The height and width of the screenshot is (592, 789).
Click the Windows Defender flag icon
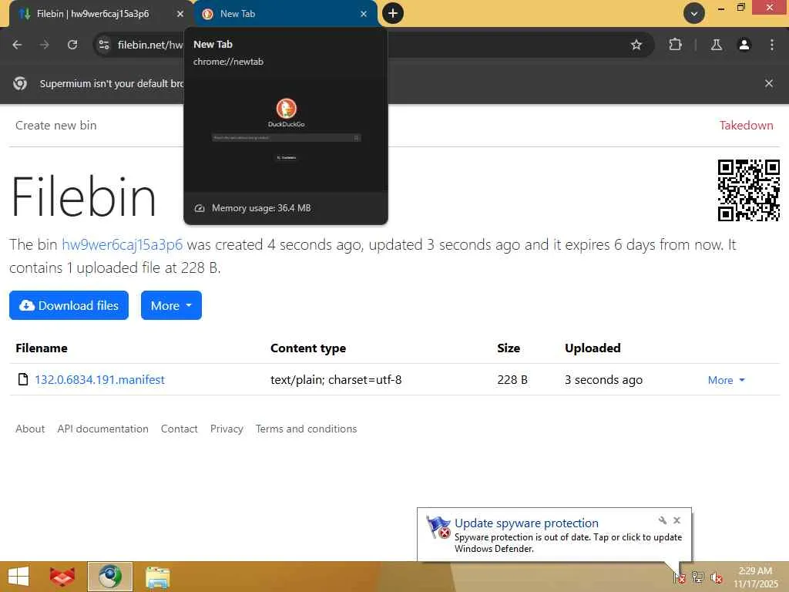tap(438, 527)
